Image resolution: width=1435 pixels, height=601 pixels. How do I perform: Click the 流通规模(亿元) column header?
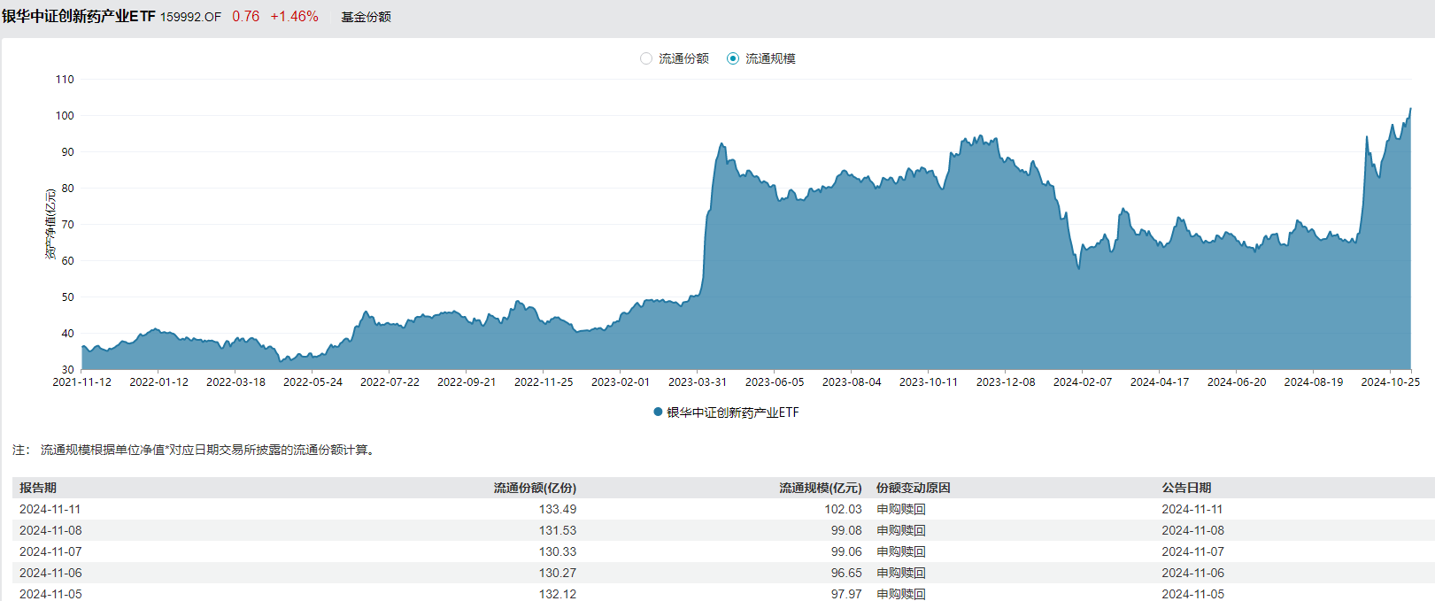(x=821, y=488)
